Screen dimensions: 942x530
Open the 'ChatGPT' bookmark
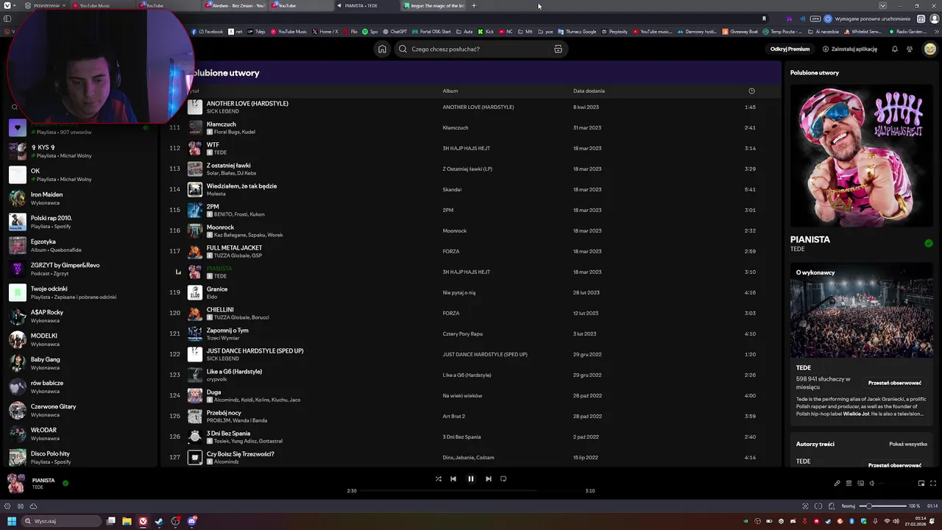[394, 32]
